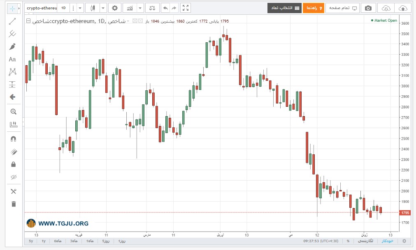Select the brush drawing tool
Viewport: 416px width, 250px height.
click(12, 46)
